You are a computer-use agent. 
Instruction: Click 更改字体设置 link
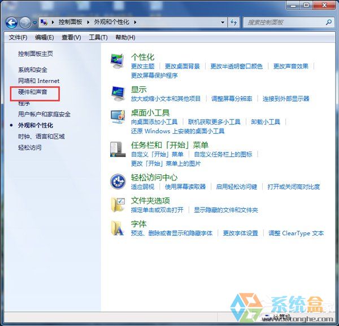241,234
